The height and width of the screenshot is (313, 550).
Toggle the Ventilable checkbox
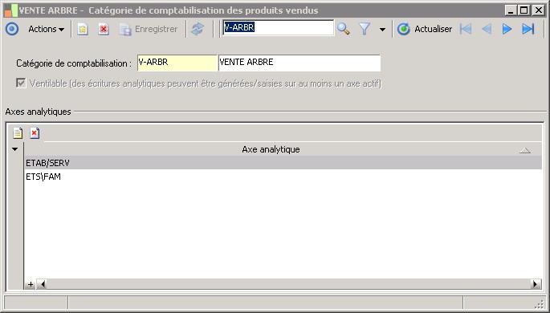21,83
